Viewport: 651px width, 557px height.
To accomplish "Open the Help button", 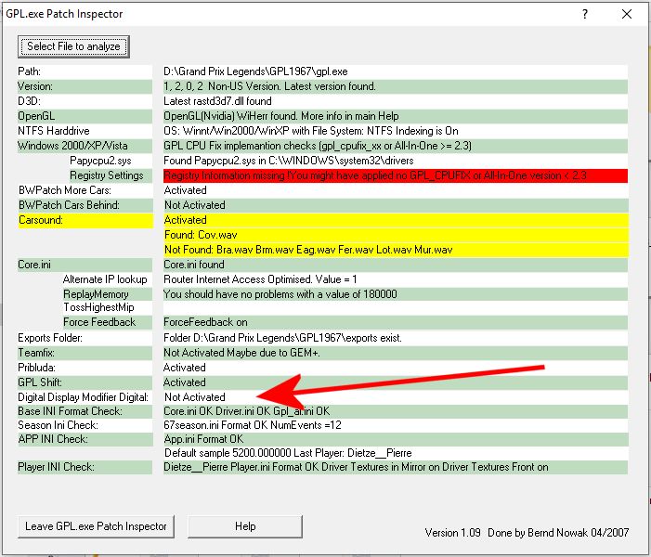I will [x=245, y=526].
